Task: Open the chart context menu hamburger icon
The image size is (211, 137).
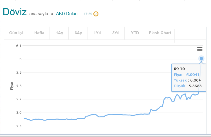Action: point(200,49)
